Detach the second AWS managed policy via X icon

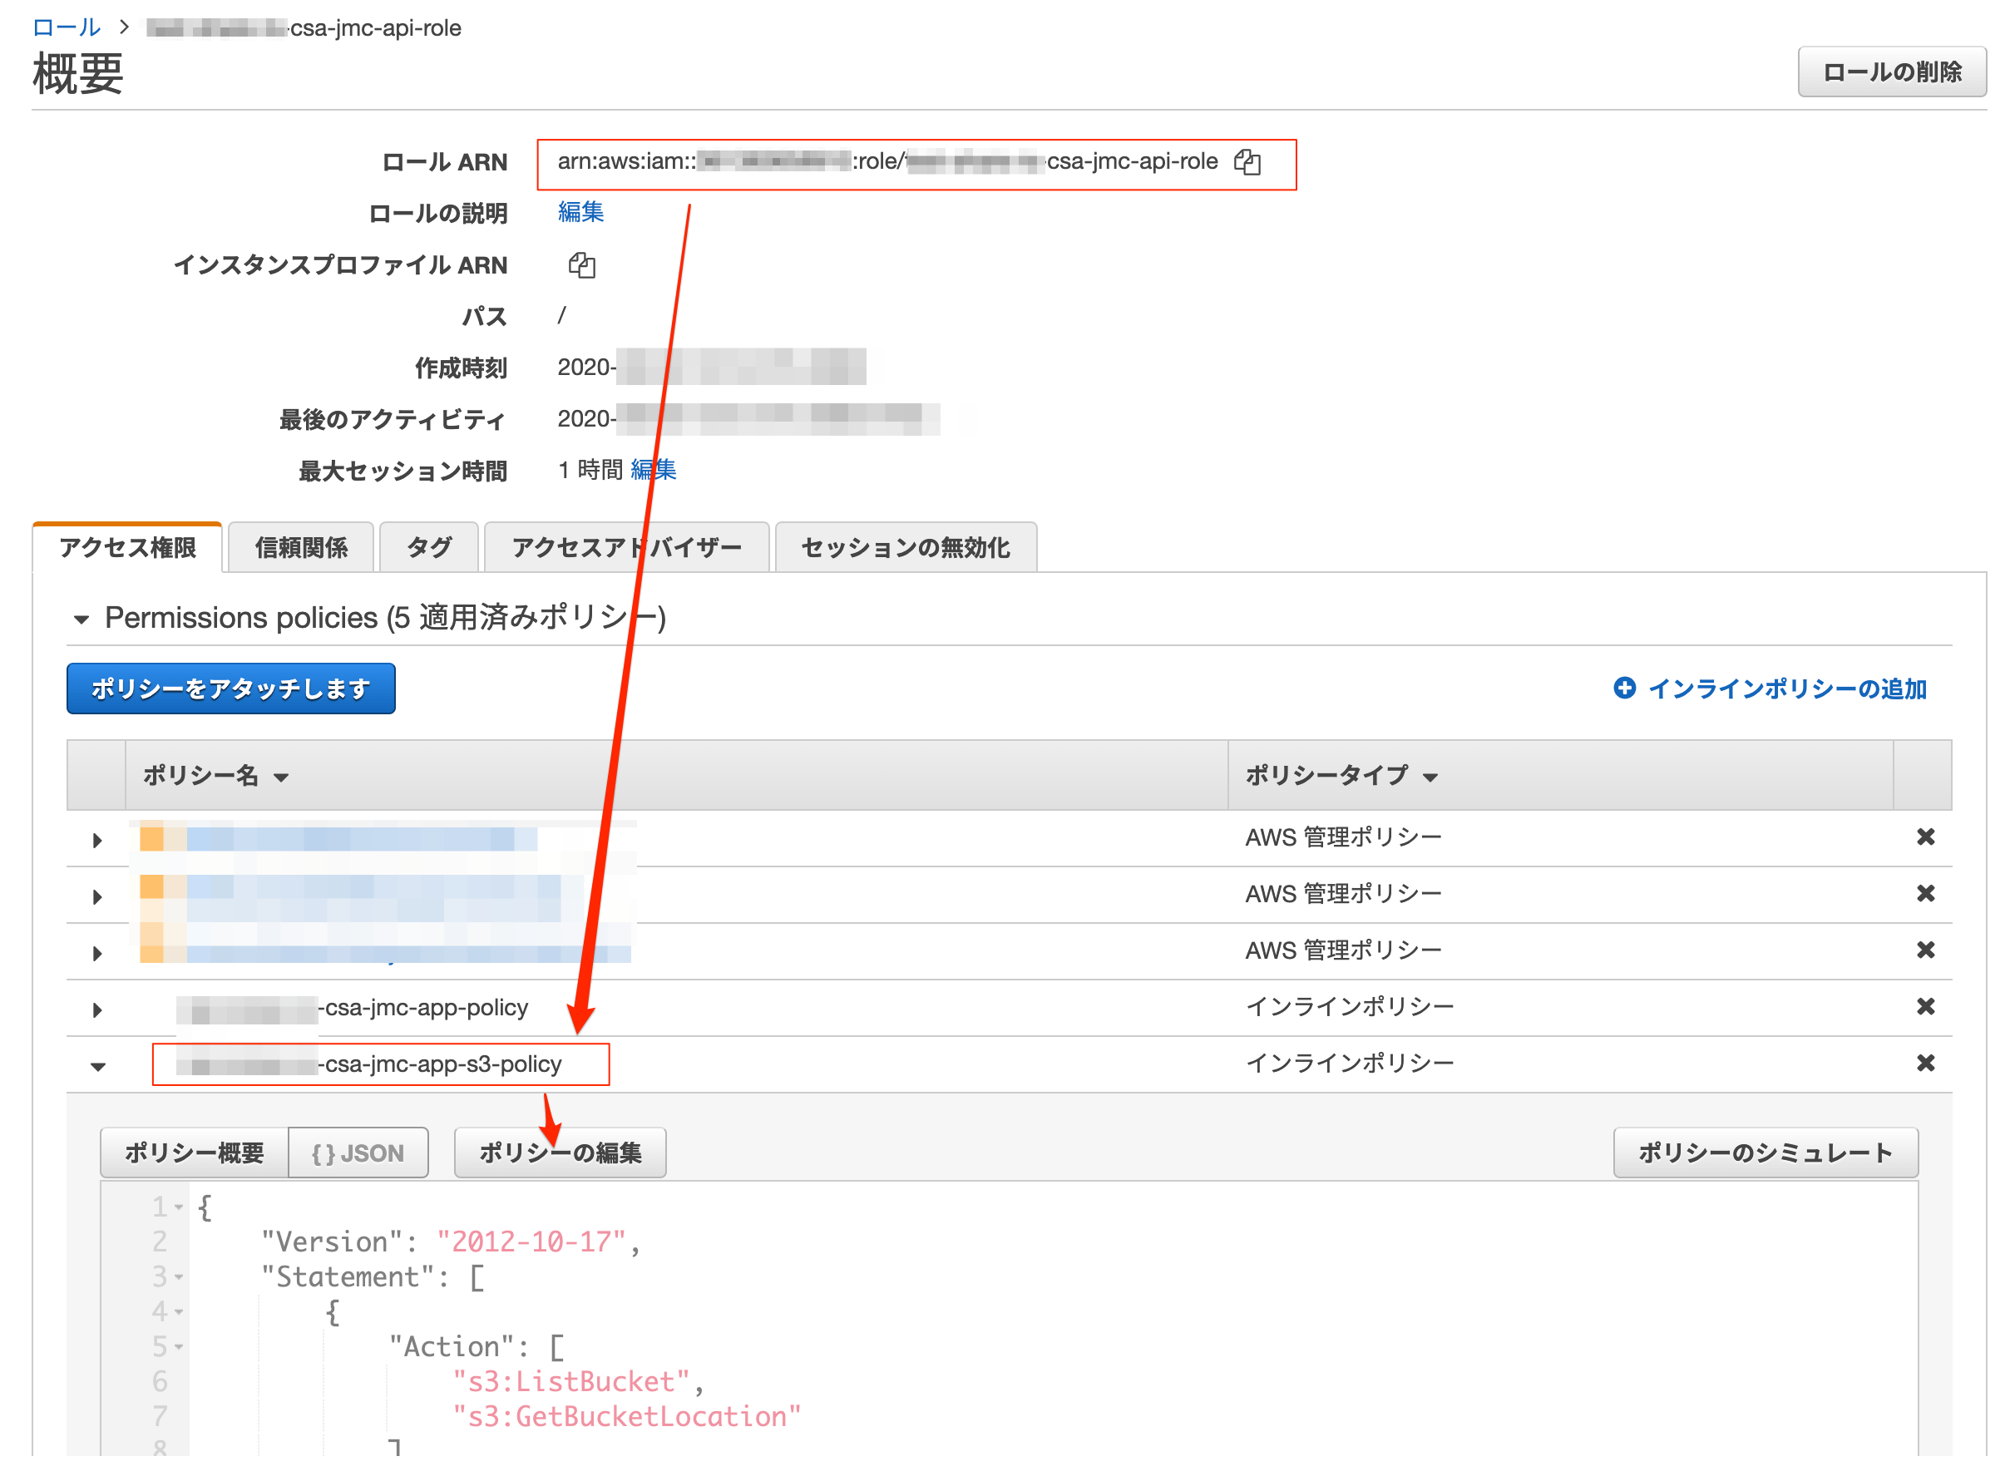point(1927,893)
